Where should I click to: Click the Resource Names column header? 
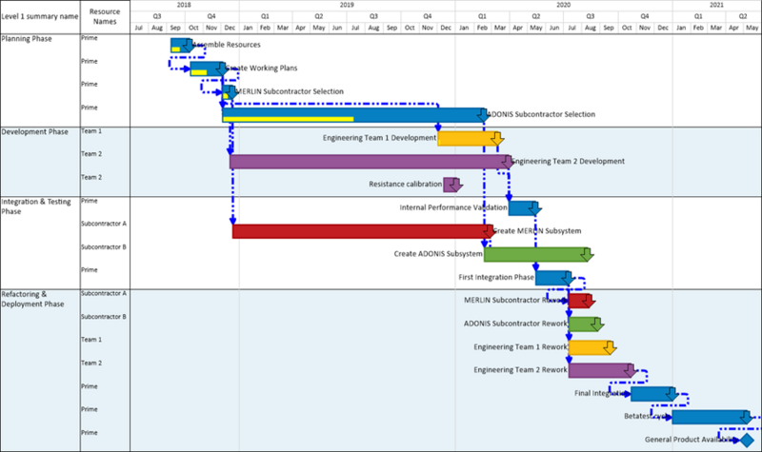[x=105, y=16]
